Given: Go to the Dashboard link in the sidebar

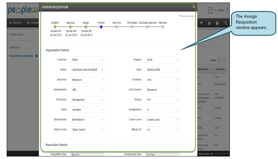Looking at the screenshot, I should coord(14,47).
